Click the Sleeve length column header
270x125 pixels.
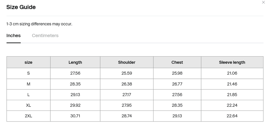[x=232, y=62]
